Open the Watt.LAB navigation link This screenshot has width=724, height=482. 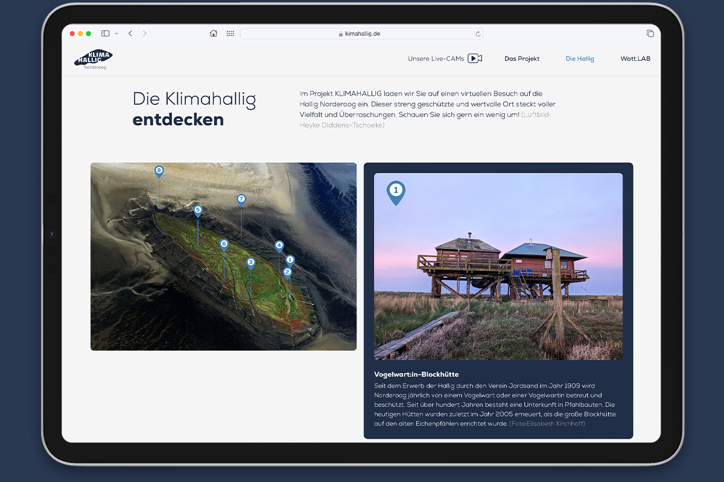(x=635, y=59)
